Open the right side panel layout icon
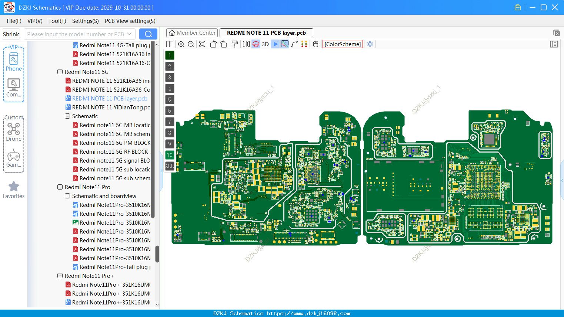The height and width of the screenshot is (317, 564). tap(554, 44)
